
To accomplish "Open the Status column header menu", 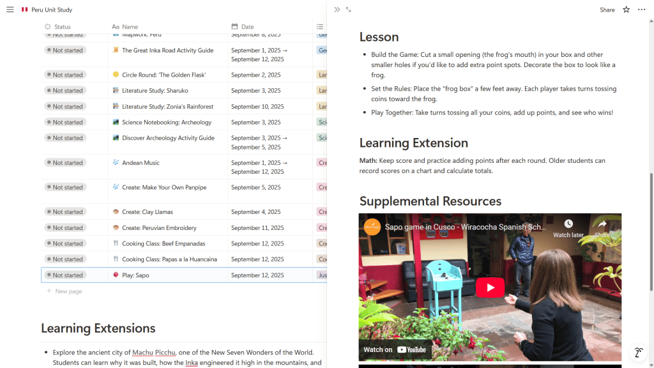I will 62,27.
